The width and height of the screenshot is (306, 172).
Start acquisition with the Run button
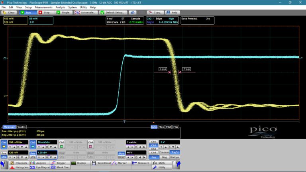pyautogui.click(x=28, y=12)
